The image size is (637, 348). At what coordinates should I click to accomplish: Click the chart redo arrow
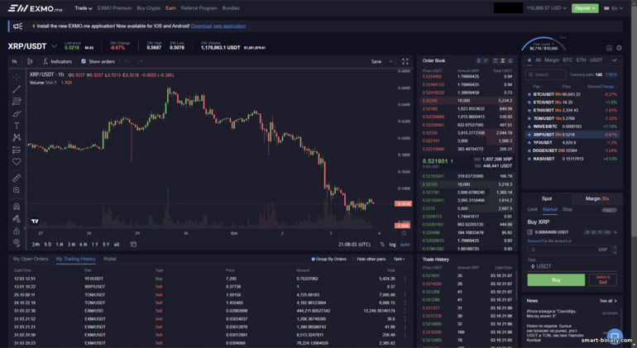point(140,61)
